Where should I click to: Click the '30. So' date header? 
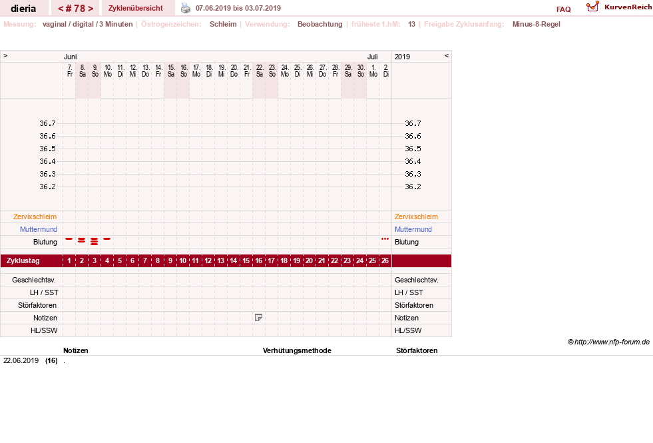[361, 71]
